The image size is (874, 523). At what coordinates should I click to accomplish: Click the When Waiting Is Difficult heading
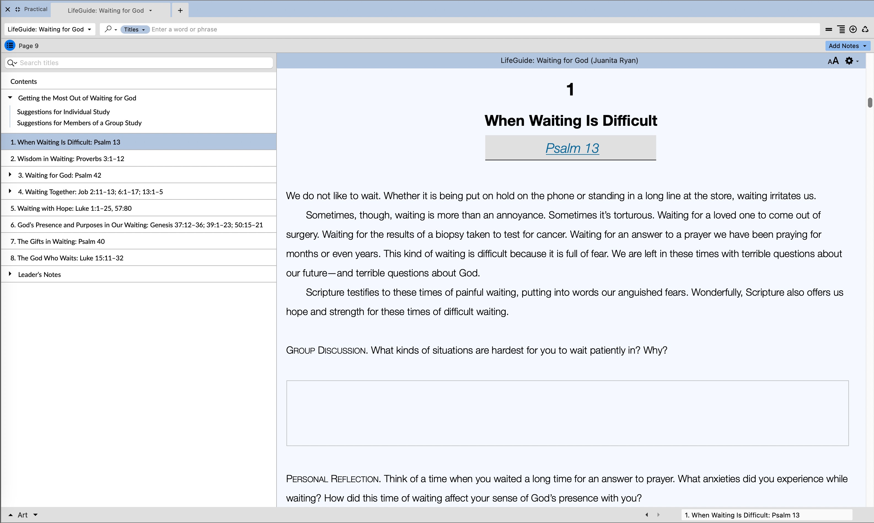[571, 121]
